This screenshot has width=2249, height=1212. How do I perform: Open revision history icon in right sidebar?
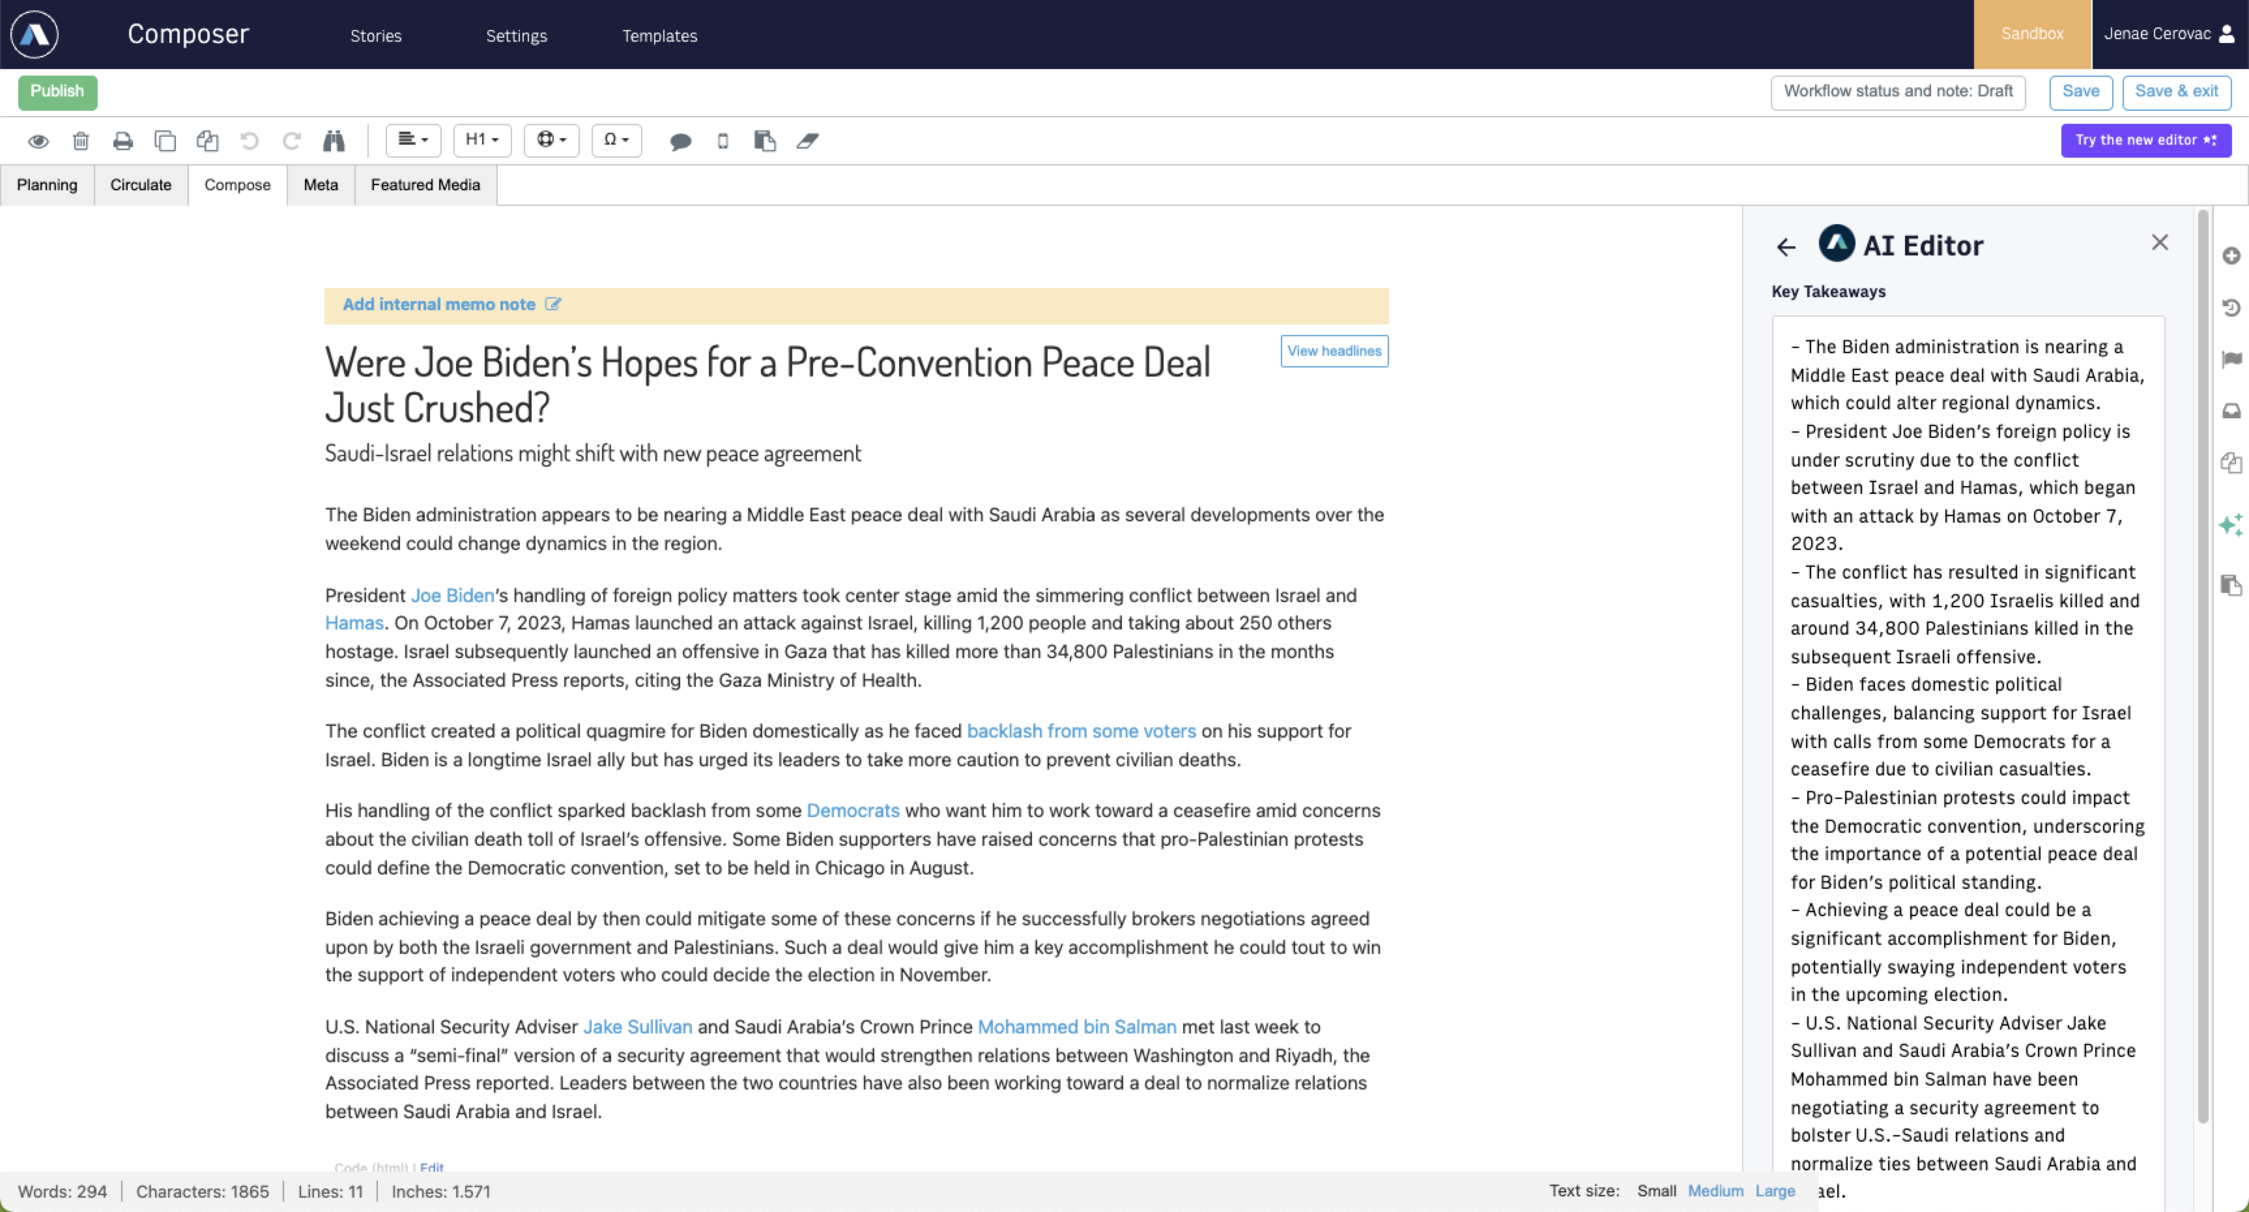tap(2231, 308)
